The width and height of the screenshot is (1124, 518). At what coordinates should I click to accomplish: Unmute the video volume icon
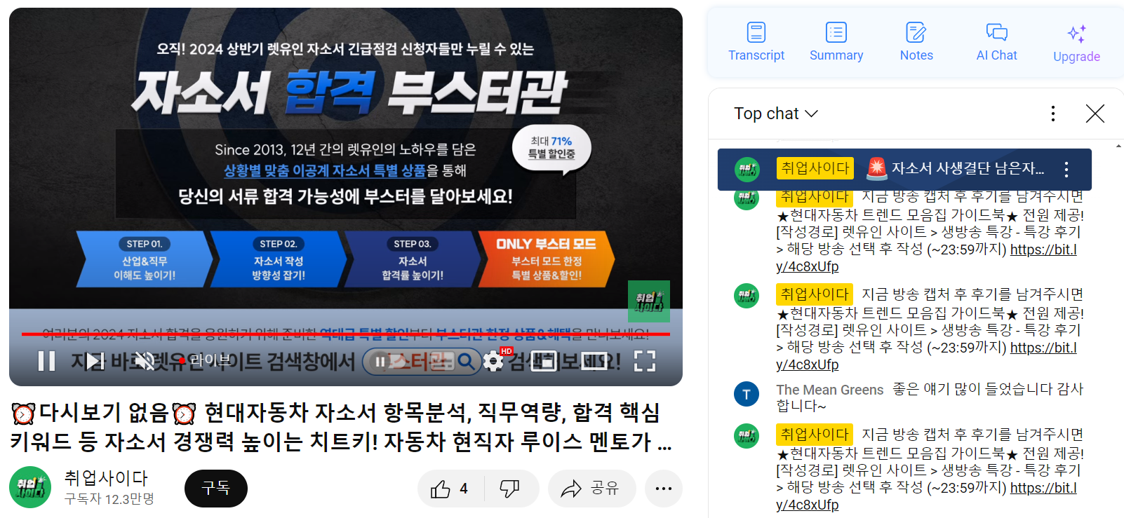[145, 361]
